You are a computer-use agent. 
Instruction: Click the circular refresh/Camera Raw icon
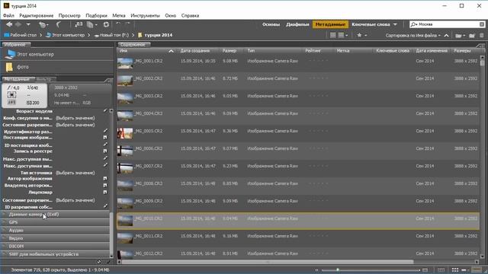click(106, 24)
